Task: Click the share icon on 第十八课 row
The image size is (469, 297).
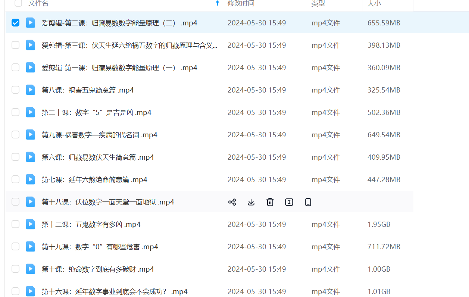Action: coord(232,202)
